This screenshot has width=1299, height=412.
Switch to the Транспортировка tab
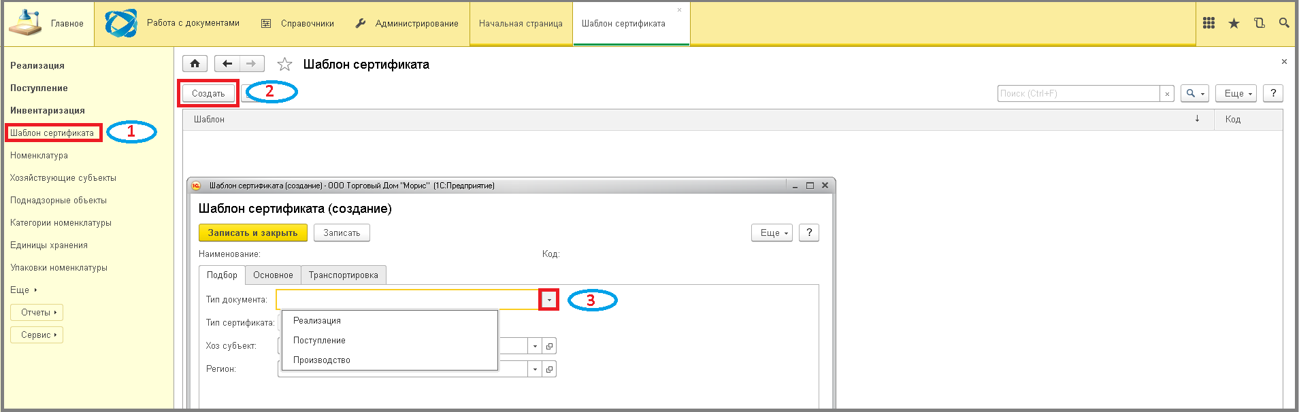click(x=343, y=275)
